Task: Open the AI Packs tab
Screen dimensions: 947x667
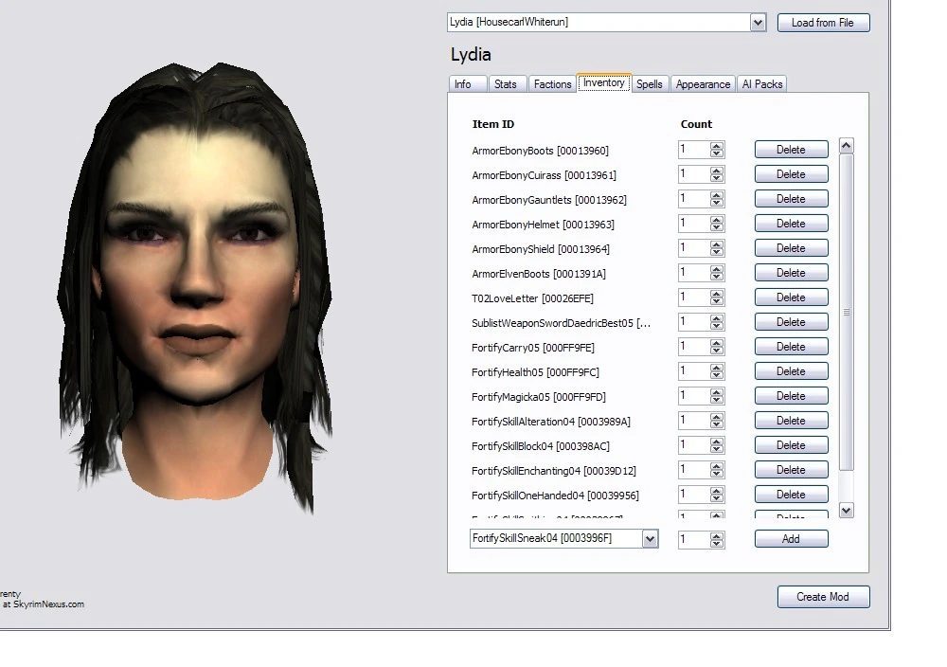Action: tap(762, 84)
